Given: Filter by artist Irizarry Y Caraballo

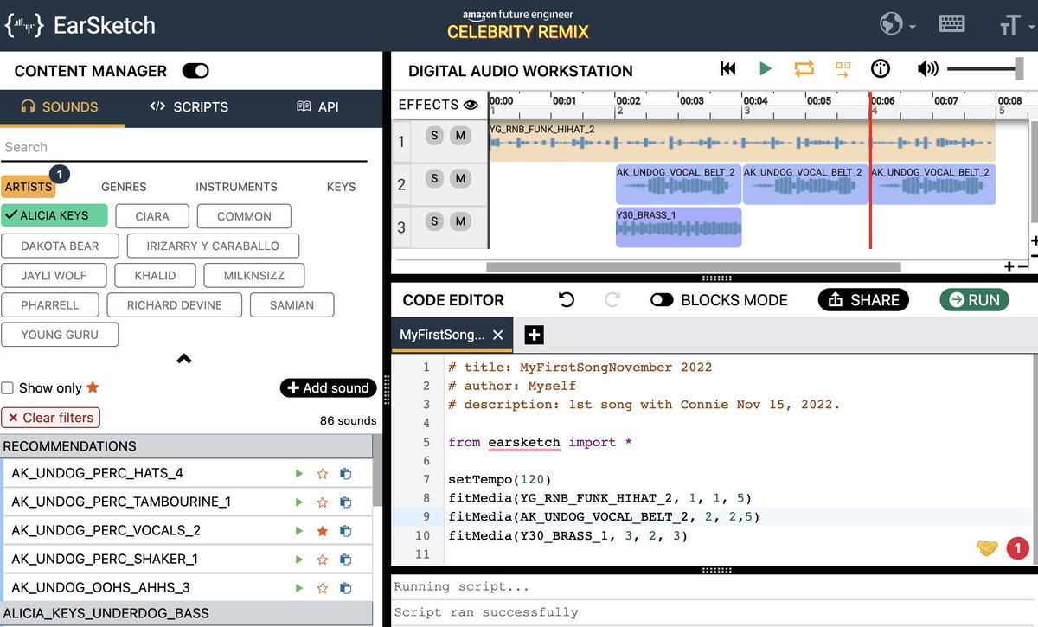Looking at the screenshot, I should tap(213, 246).
